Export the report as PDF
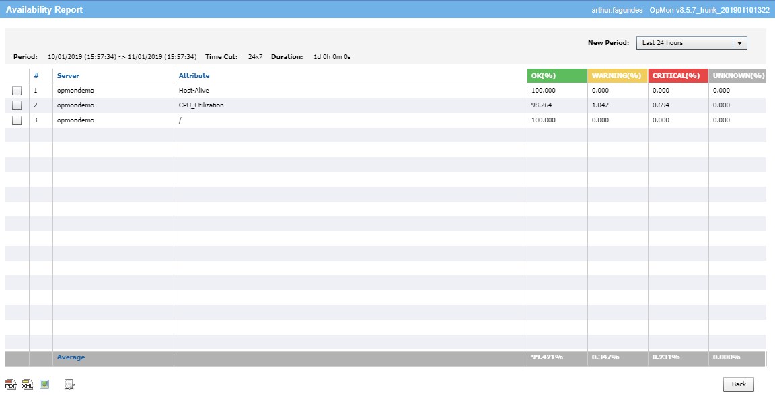This screenshot has width=775, height=395. point(10,384)
